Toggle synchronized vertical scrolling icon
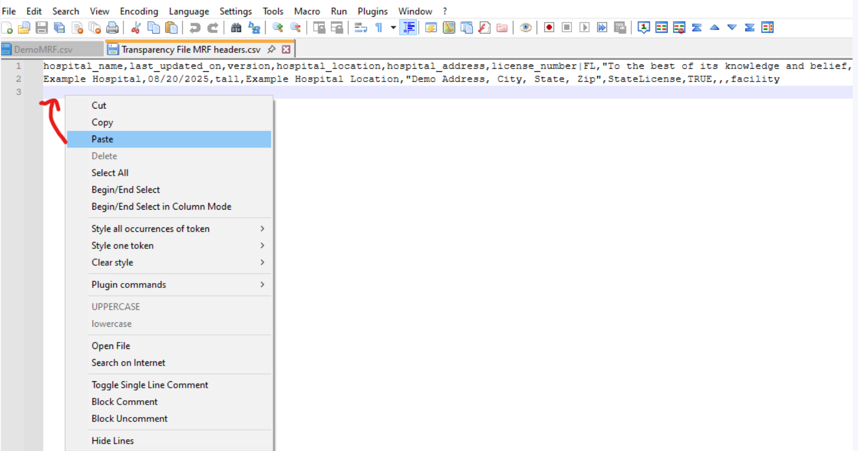 (319, 28)
